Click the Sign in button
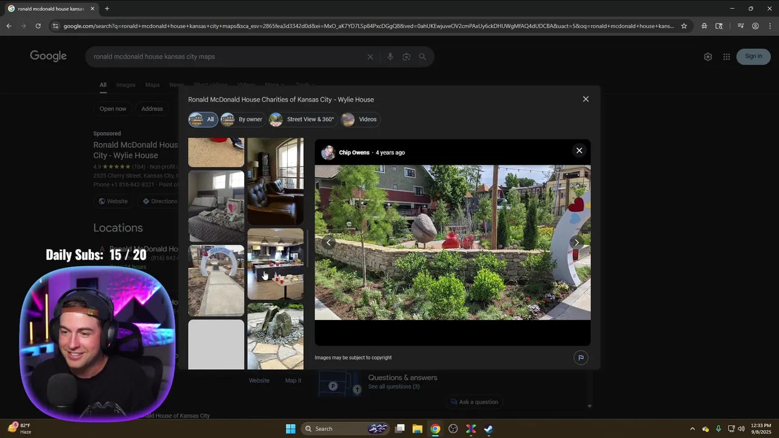 point(753,57)
